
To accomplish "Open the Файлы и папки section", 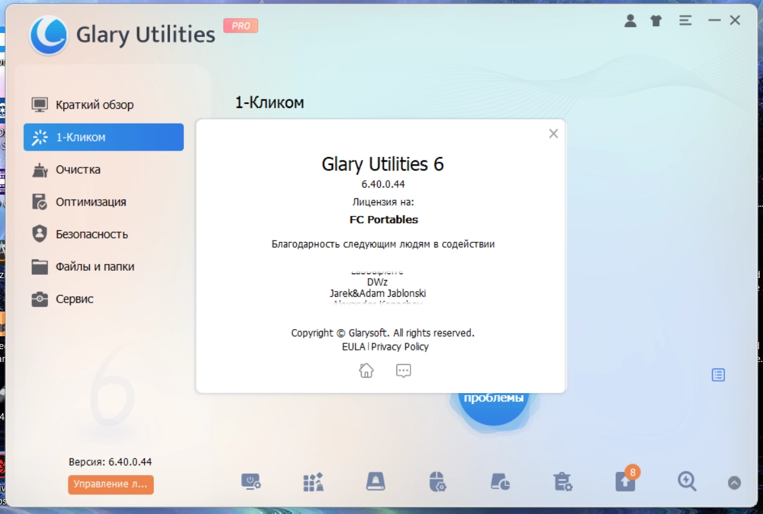I will (103, 267).
